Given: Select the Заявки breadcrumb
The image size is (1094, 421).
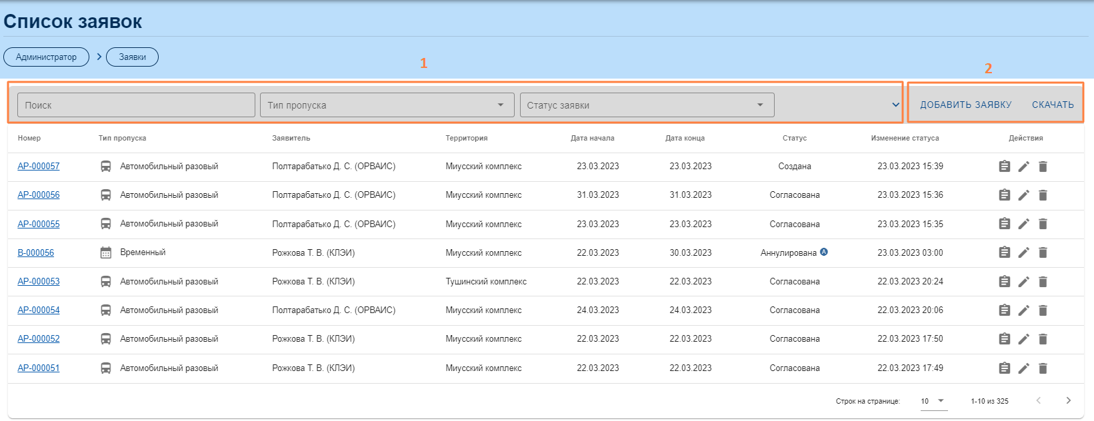Looking at the screenshot, I should 132,57.
